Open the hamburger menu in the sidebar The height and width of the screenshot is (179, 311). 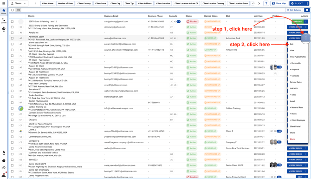tap(4, 3)
